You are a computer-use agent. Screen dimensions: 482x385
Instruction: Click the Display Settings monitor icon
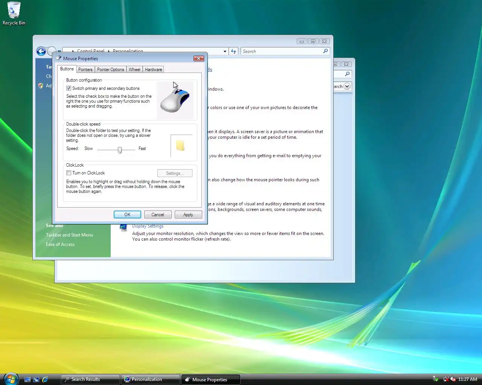click(123, 227)
